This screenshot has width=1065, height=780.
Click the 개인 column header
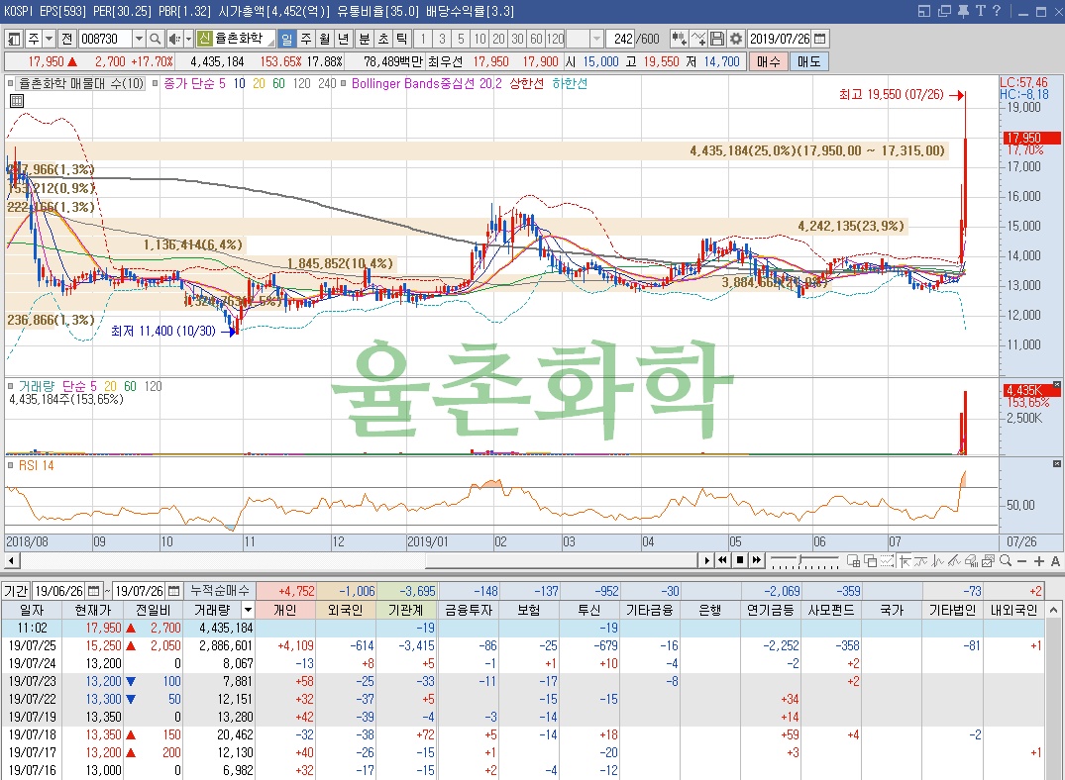click(x=285, y=610)
